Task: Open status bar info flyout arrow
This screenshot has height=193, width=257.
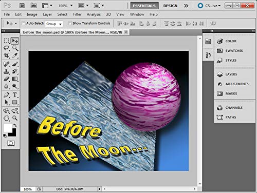Action: (x=99, y=189)
